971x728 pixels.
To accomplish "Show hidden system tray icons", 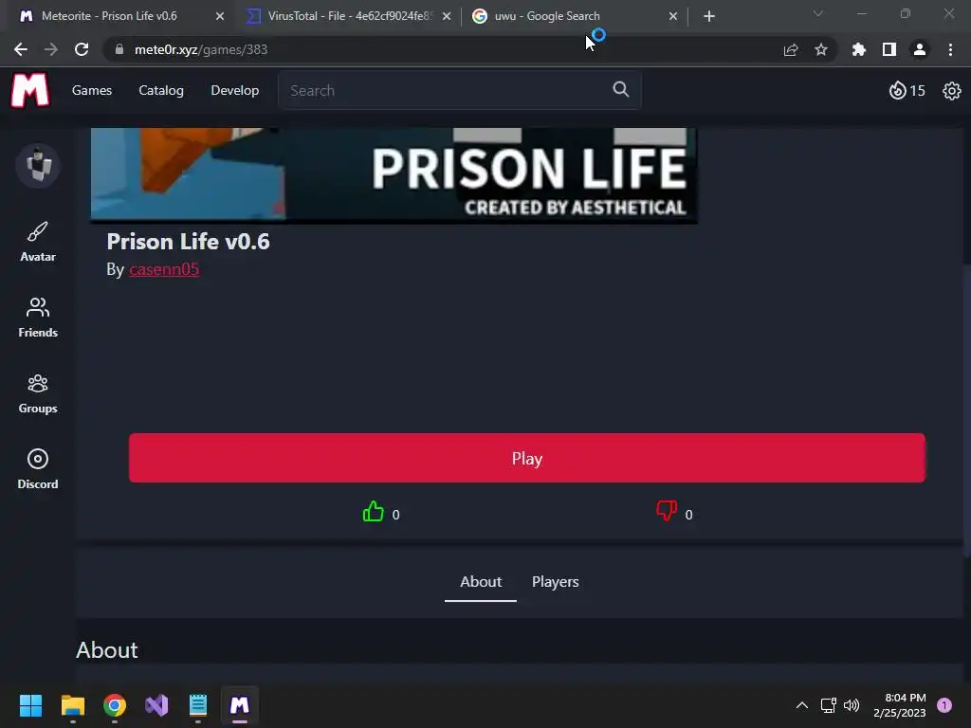I will coord(801,705).
